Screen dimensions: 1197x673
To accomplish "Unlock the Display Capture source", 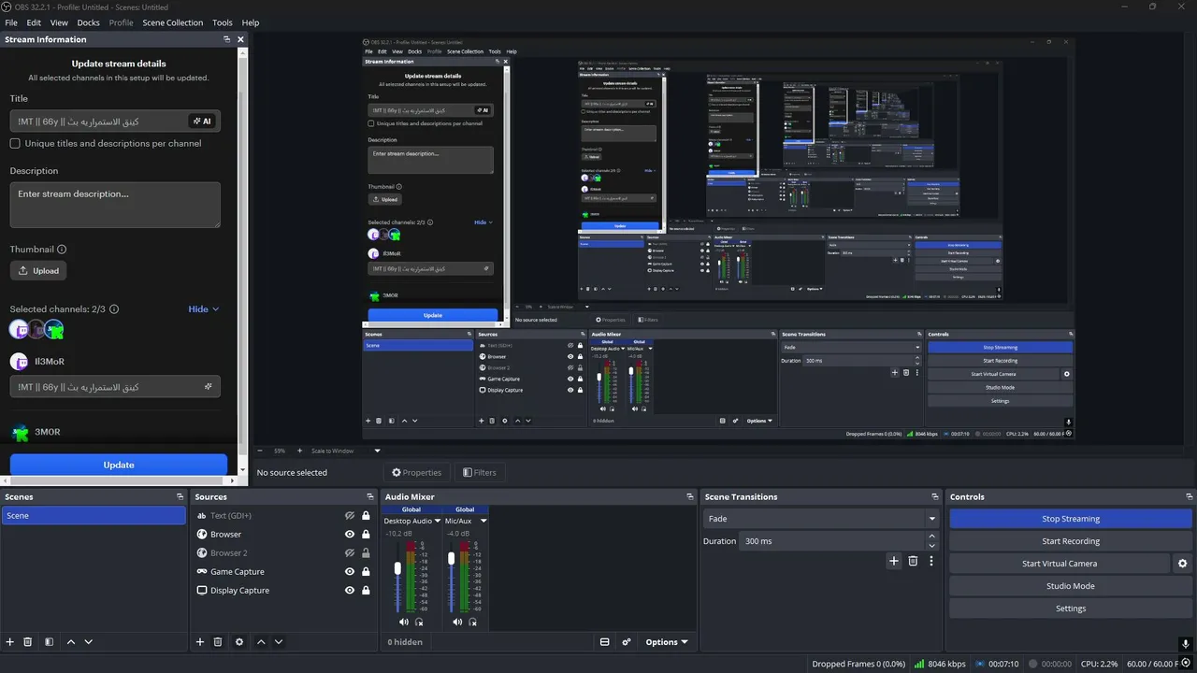I will click(366, 590).
